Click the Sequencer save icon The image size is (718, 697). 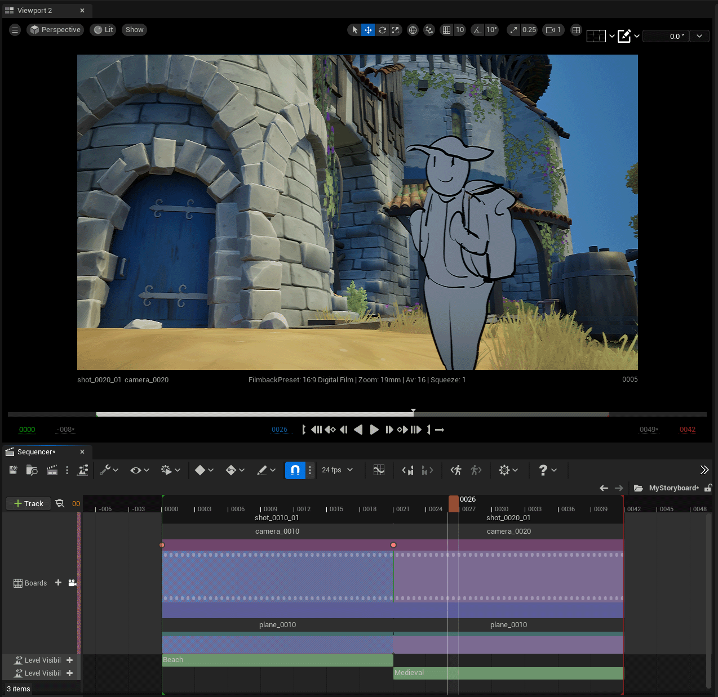point(13,470)
